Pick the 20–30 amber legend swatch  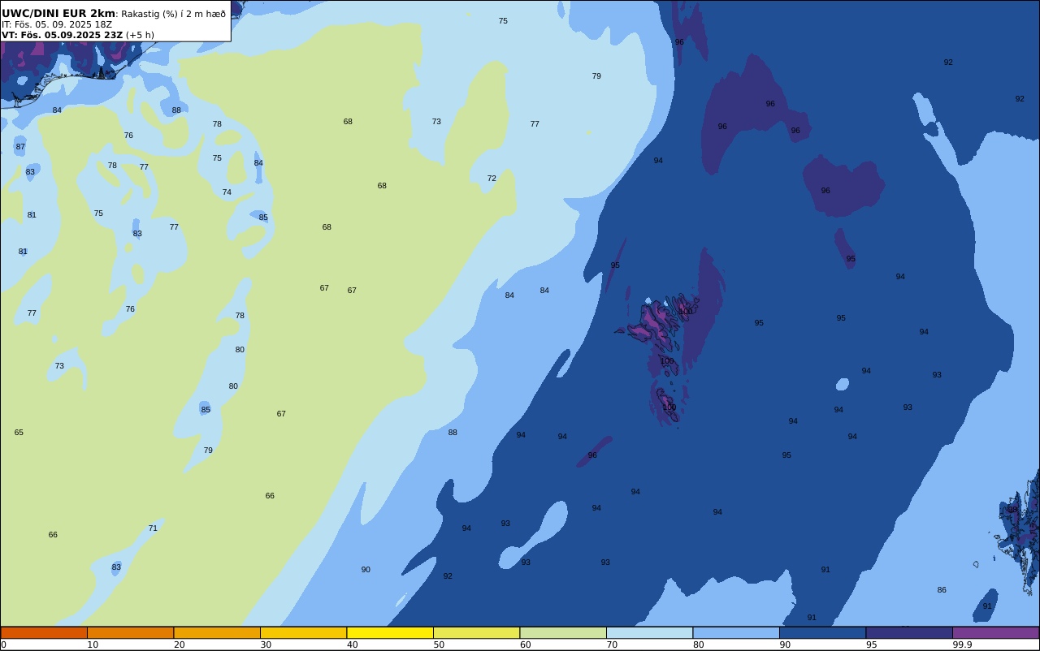[x=217, y=632]
